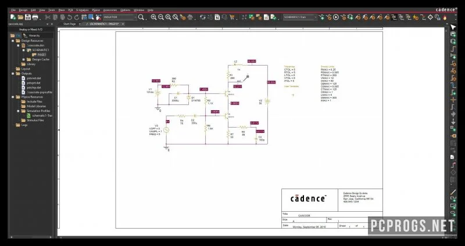Click voltage source V3 in schematic
465x246 pixels.
166,129
